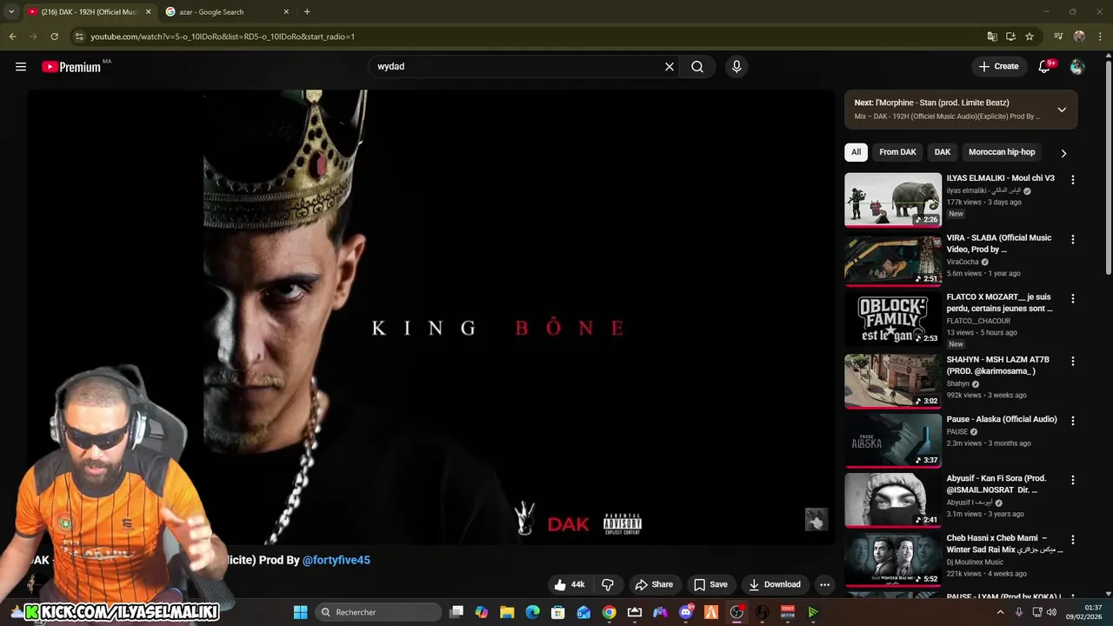Image resolution: width=1113 pixels, height=626 pixels.
Task: Open SHAHYN - MSH LAZM AT7B title
Action: 997,365
